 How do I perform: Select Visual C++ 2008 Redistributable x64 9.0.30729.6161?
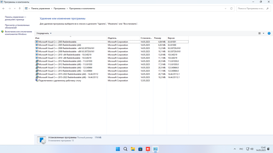click(112, 48)
